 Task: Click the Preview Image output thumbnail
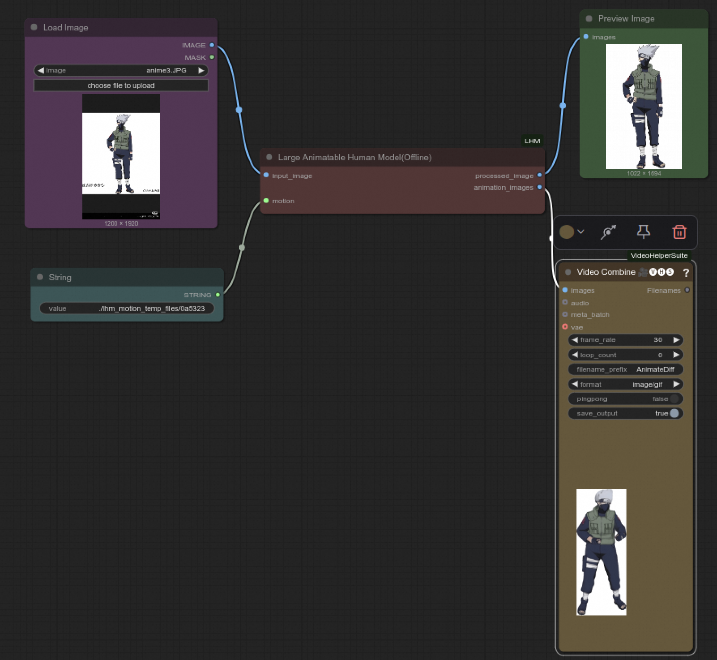point(644,107)
